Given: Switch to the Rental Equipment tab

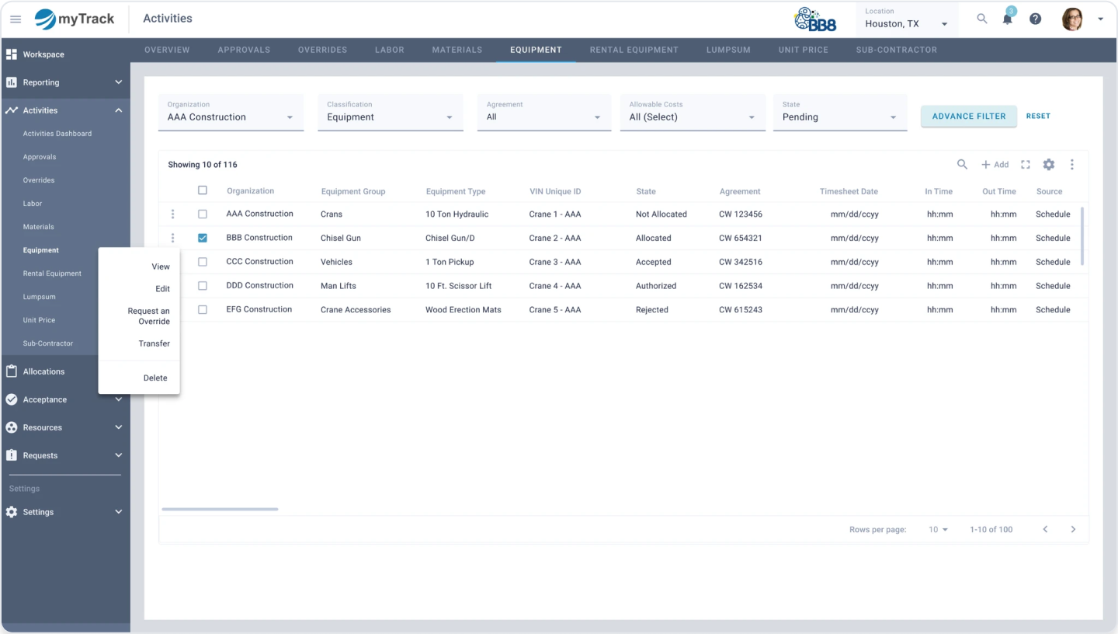Looking at the screenshot, I should pos(634,50).
